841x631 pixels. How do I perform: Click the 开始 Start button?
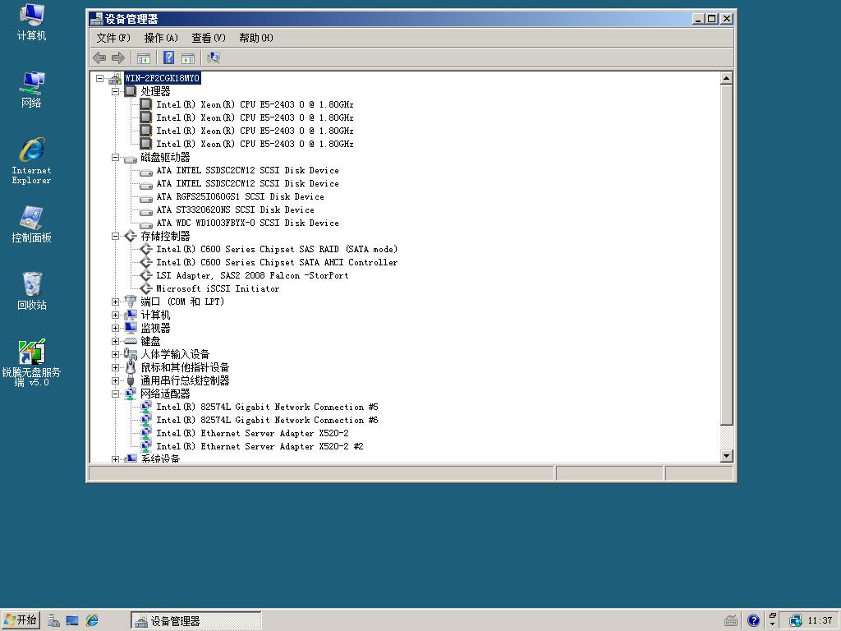[x=21, y=620]
